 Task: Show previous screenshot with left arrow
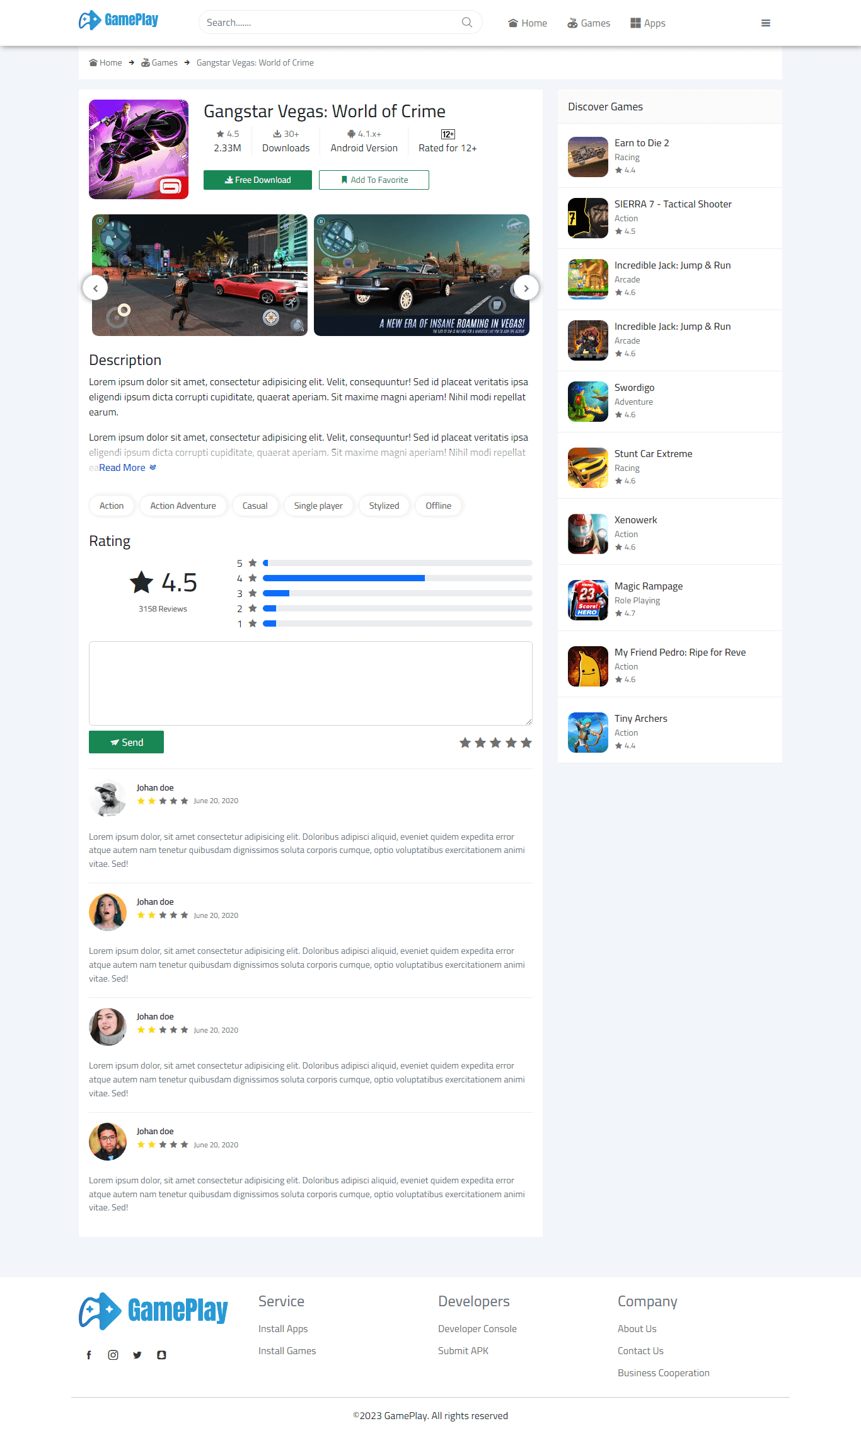[x=95, y=288]
